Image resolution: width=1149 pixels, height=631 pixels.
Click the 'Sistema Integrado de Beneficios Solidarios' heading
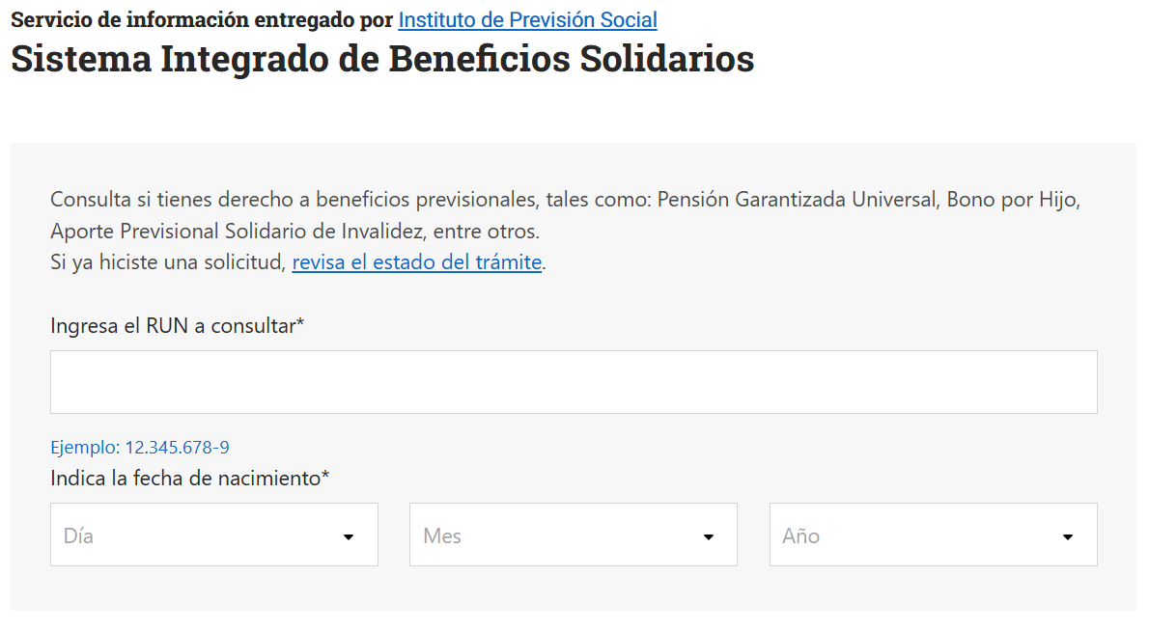(382, 59)
